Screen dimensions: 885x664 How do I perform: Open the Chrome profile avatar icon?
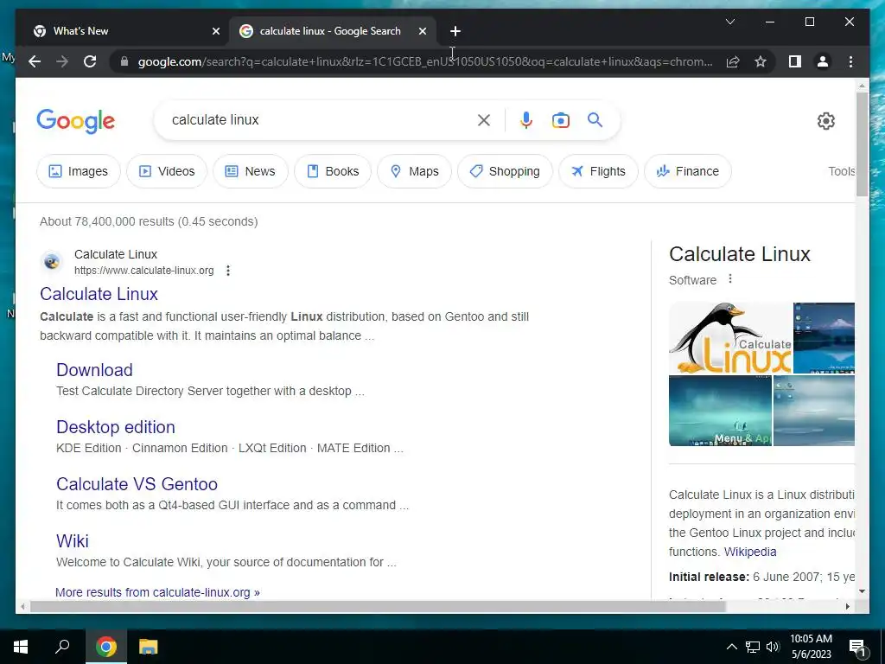823,61
